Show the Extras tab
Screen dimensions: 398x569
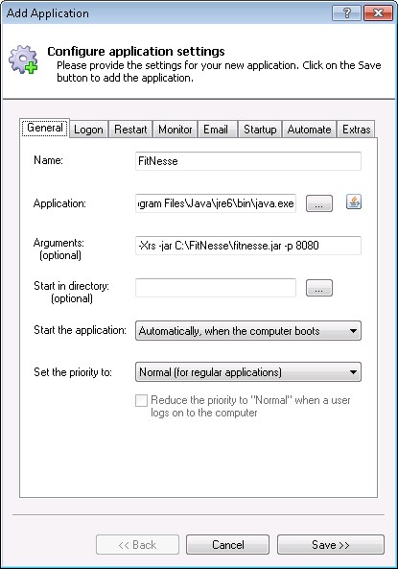point(356,130)
